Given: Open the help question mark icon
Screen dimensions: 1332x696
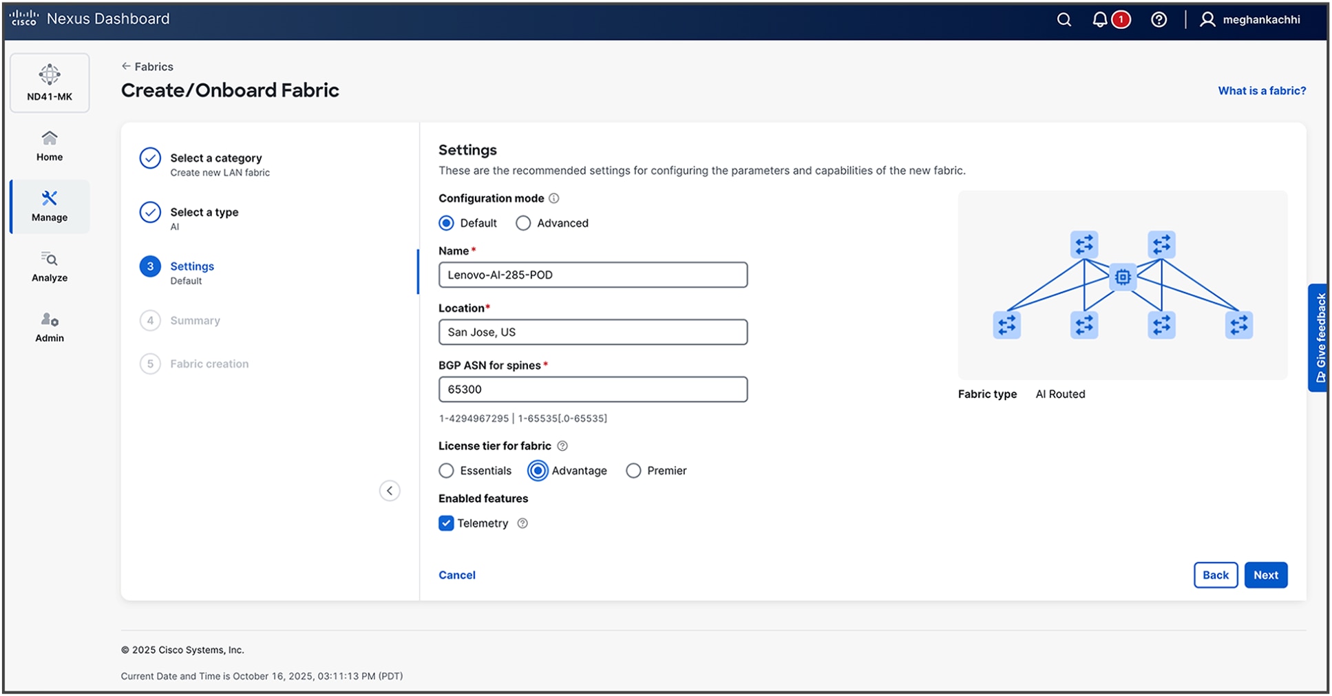Looking at the screenshot, I should pos(1159,19).
